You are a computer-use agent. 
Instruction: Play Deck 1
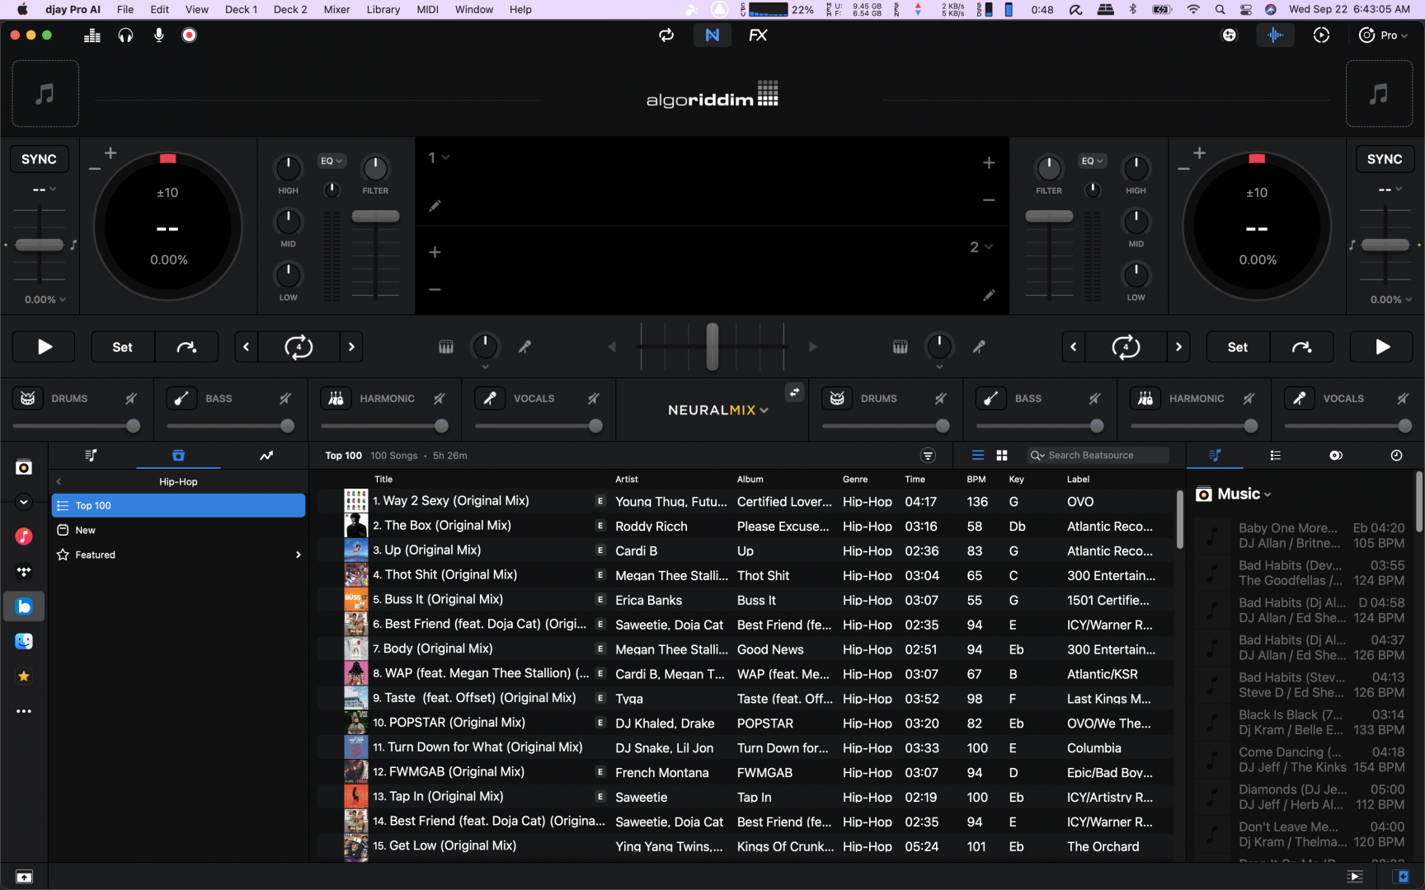click(x=45, y=347)
